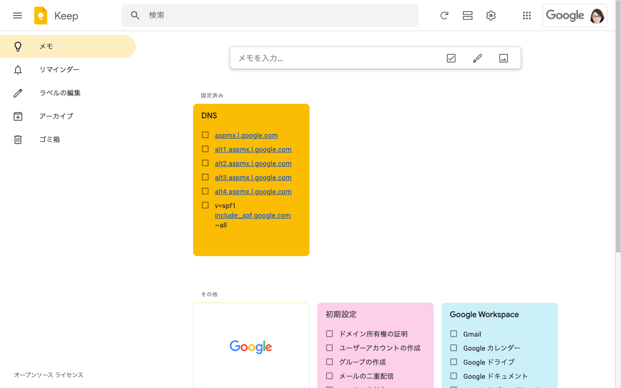
Task: Switch to list view layout
Action: [468, 16]
